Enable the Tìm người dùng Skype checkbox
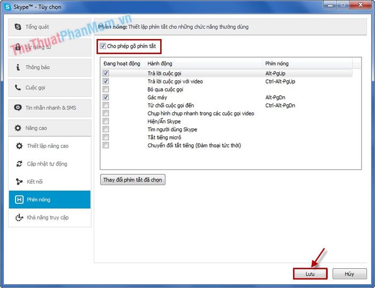The height and width of the screenshot is (288, 375). [x=106, y=129]
